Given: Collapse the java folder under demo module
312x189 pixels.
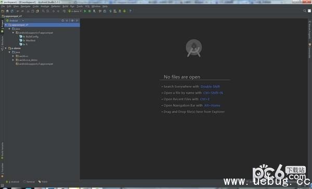Looking at the screenshot, I should pyautogui.click(x=9, y=52).
